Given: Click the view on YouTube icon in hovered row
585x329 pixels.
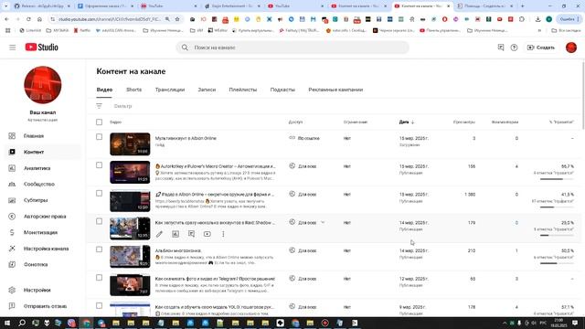Looking at the screenshot, I should tap(207, 234).
